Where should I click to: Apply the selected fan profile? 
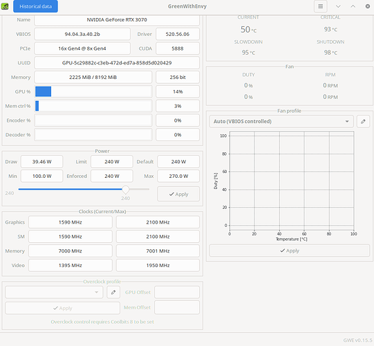290,251
